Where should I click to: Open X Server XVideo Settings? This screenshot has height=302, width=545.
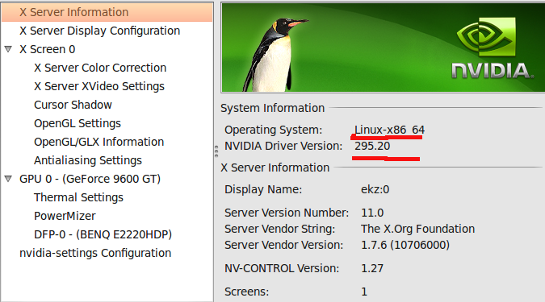[99, 86]
